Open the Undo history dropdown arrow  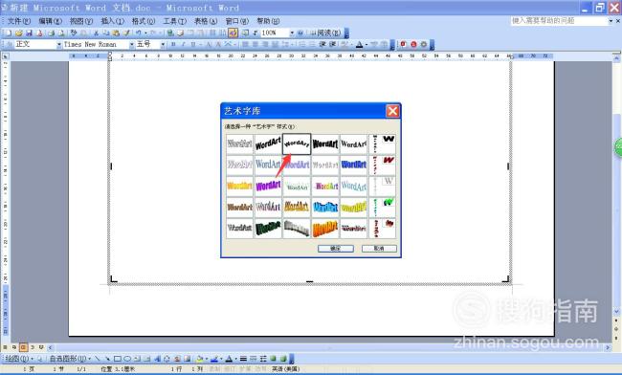click(x=145, y=33)
